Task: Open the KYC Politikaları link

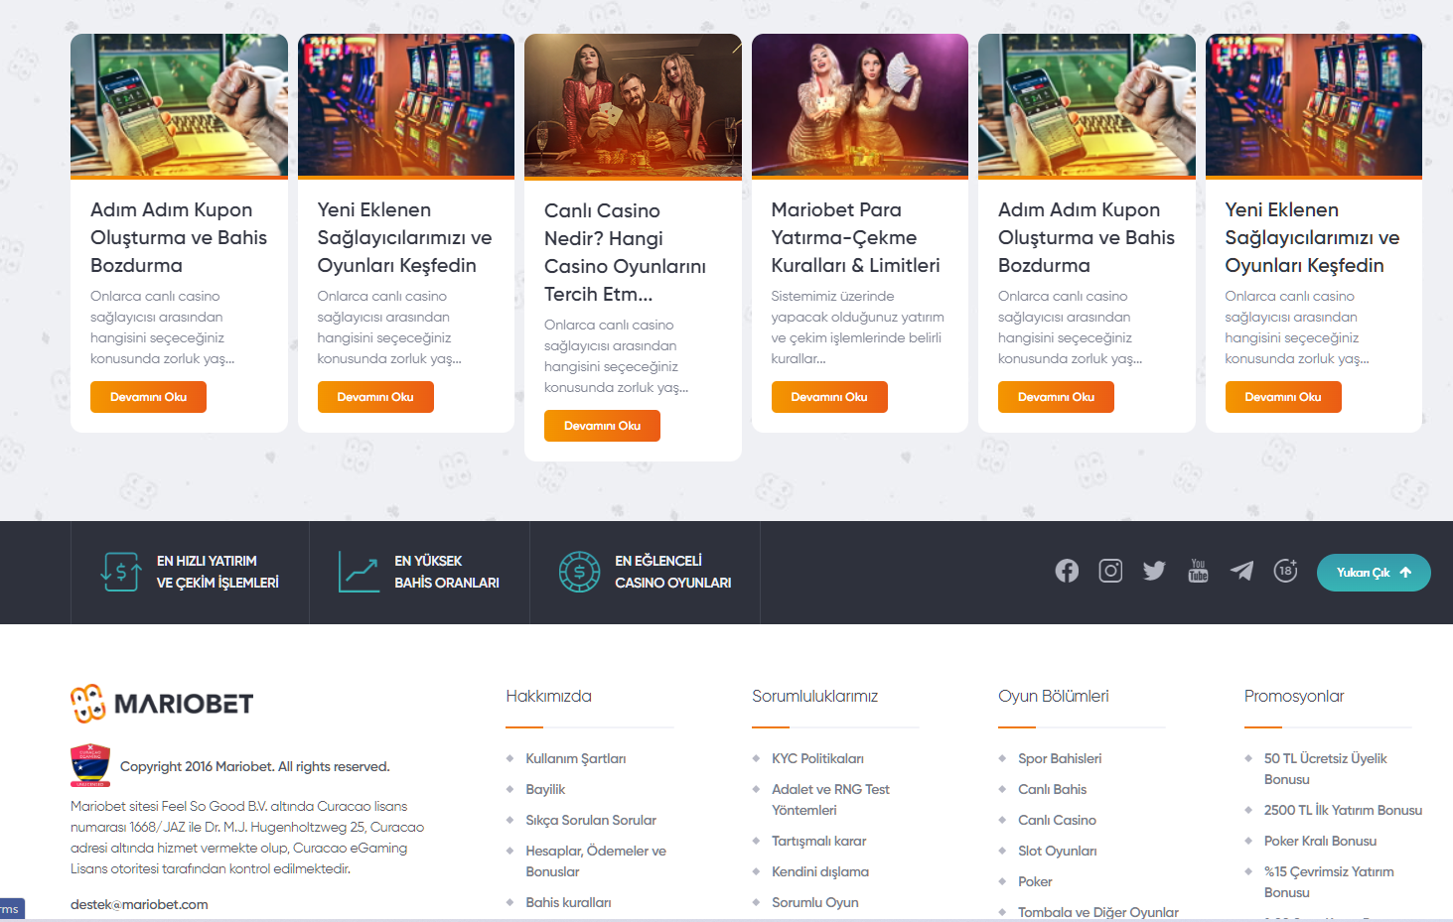Action: [x=817, y=758]
